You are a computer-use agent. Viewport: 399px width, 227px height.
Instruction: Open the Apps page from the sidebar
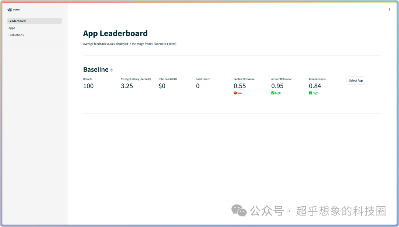11,28
